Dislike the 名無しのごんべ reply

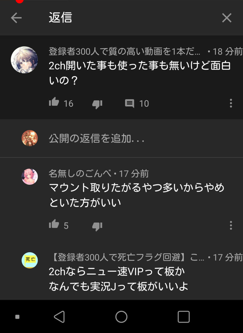tap(97, 226)
